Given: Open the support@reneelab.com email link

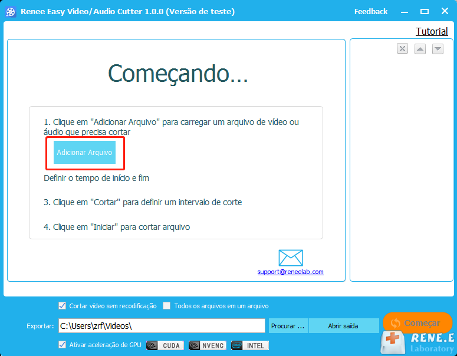Looking at the screenshot, I should 290,272.
